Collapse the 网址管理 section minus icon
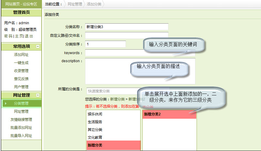 38,95
